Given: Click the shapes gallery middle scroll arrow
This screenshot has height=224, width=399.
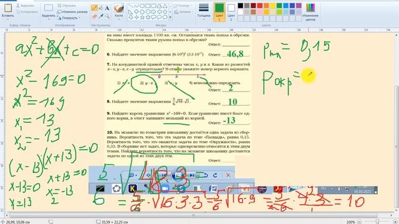Looking at the screenshot, I should click(x=170, y=12).
